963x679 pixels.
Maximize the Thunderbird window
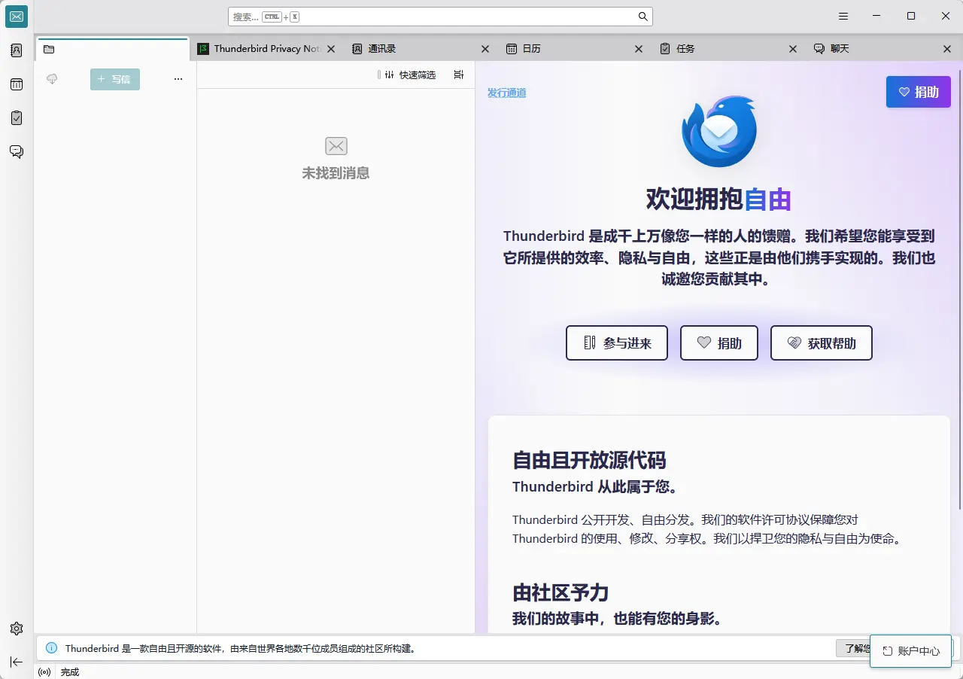[911, 17]
